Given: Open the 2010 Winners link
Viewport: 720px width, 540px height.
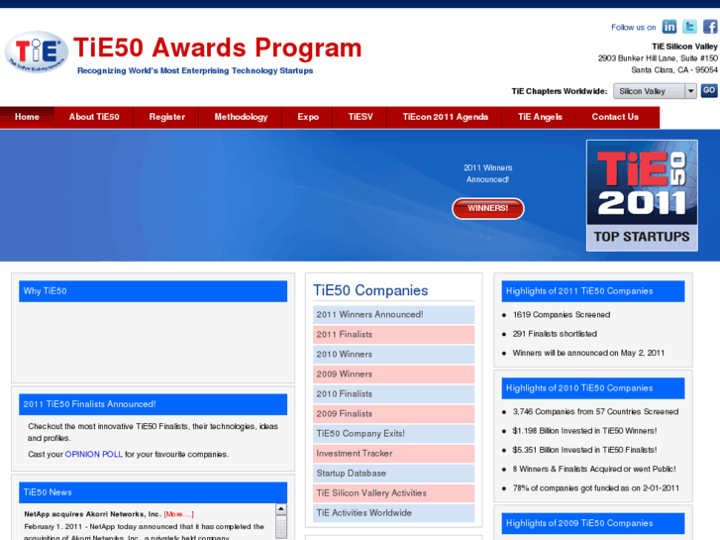Looking at the screenshot, I should (393, 355).
